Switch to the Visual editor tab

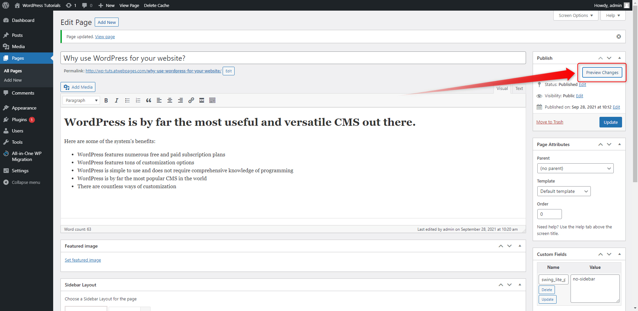pyautogui.click(x=502, y=88)
